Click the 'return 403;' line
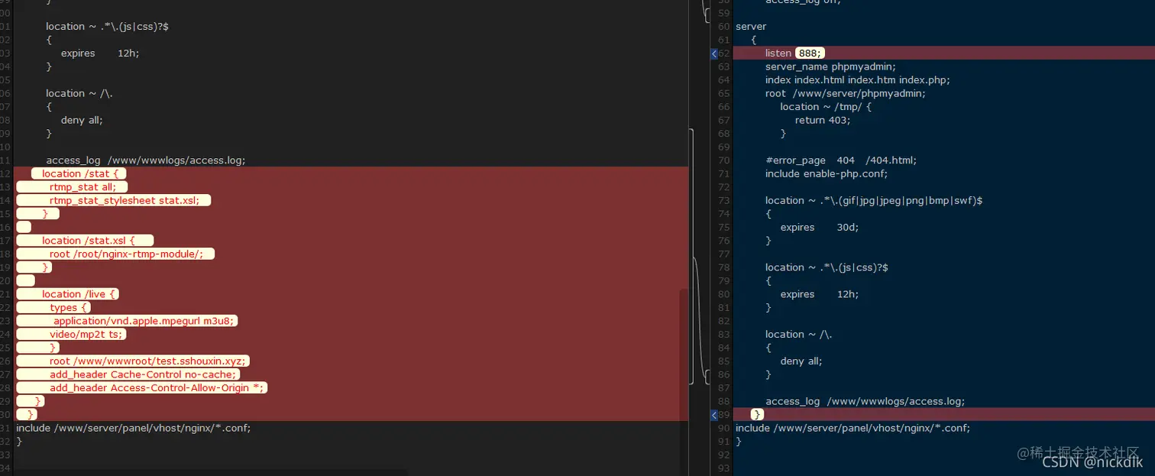 [823, 120]
